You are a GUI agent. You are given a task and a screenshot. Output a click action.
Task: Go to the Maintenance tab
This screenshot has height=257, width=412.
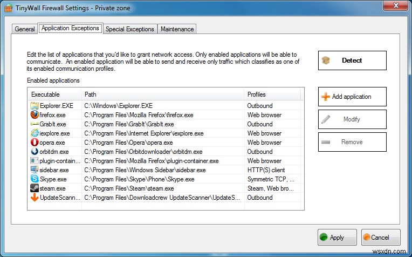pos(177,29)
